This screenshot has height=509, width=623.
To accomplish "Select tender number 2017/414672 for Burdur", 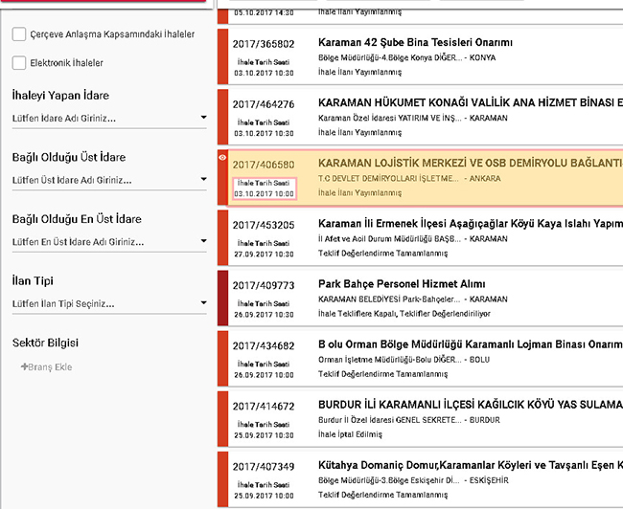I will click(263, 407).
